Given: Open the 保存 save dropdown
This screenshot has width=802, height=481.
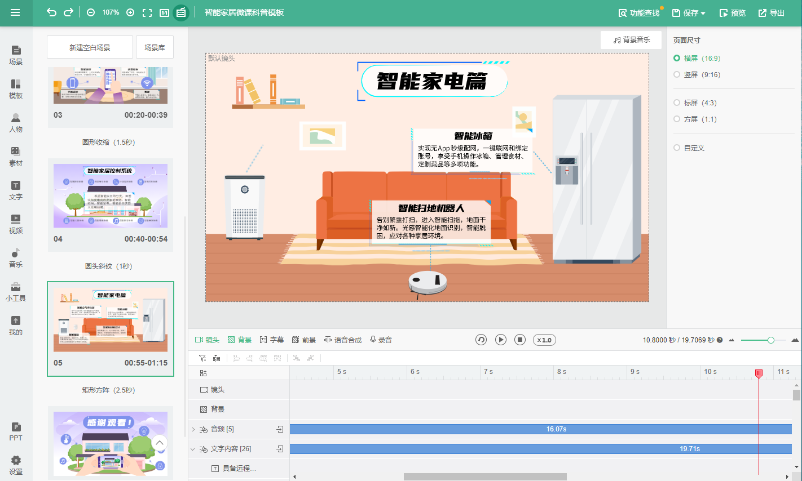Looking at the screenshot, I should [689, 13].
